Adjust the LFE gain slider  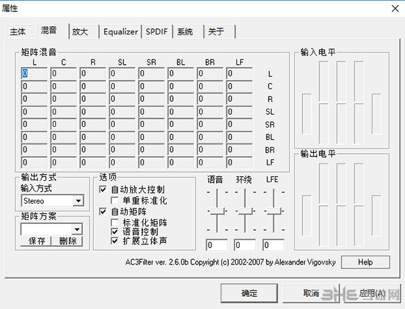pyautogui.click(x=274, y=211)
